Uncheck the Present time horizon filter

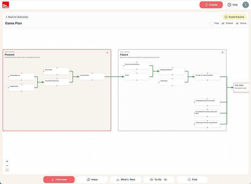click(x=223, y=23)
